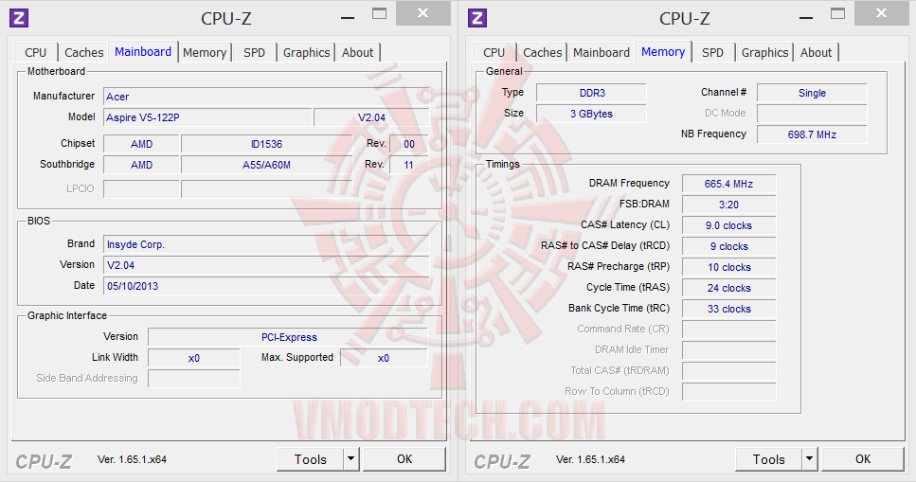Open the SPD tab in right CPU-Z window
The height and width of the screenshot is (482, 916).
pos(712,53)
